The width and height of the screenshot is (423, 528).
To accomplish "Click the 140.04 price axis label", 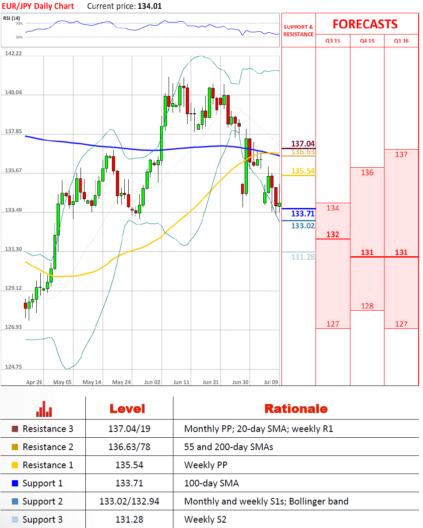I will (13, 92).
